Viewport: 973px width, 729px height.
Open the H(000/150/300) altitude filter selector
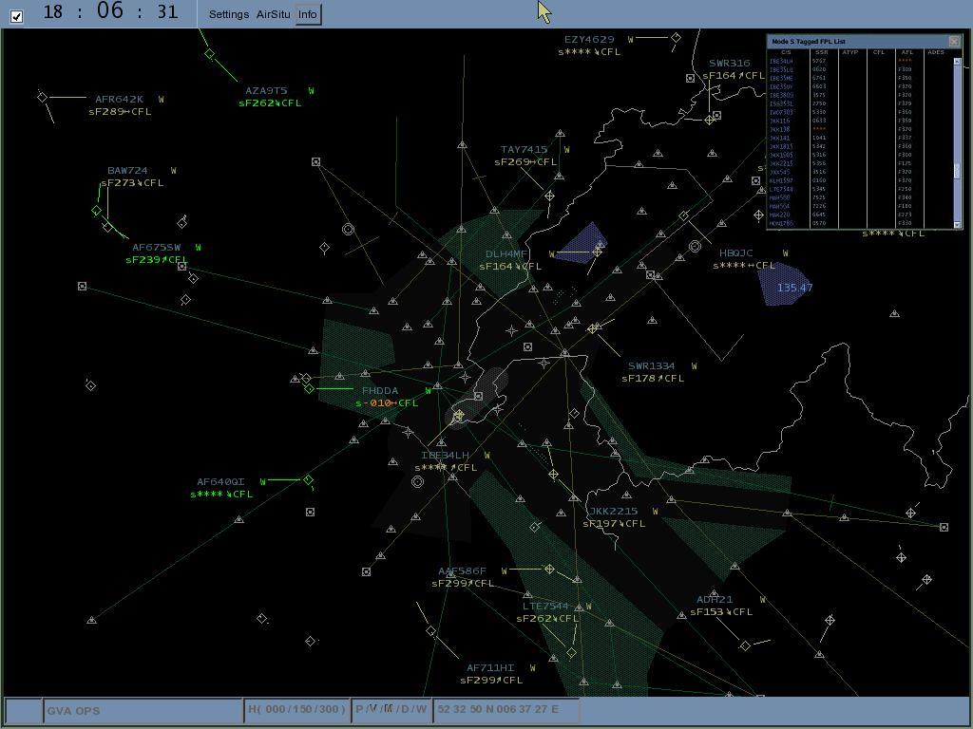coord(297,709)
